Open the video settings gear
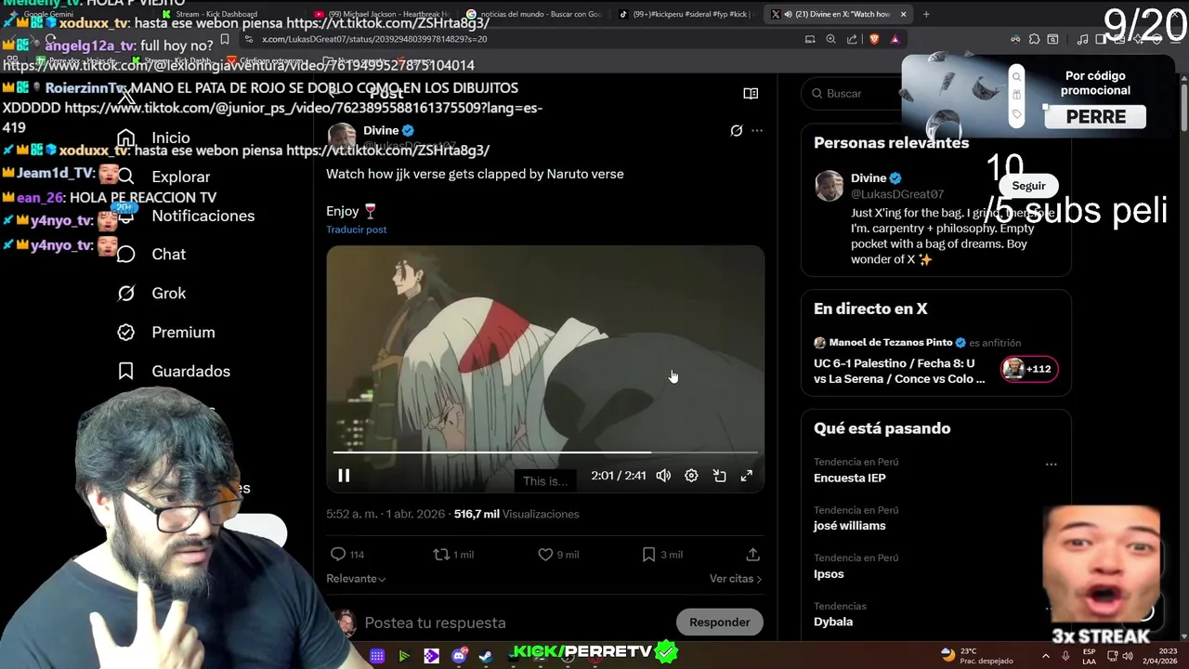Viewport: 1189px width, 669px height. [691, 476]
